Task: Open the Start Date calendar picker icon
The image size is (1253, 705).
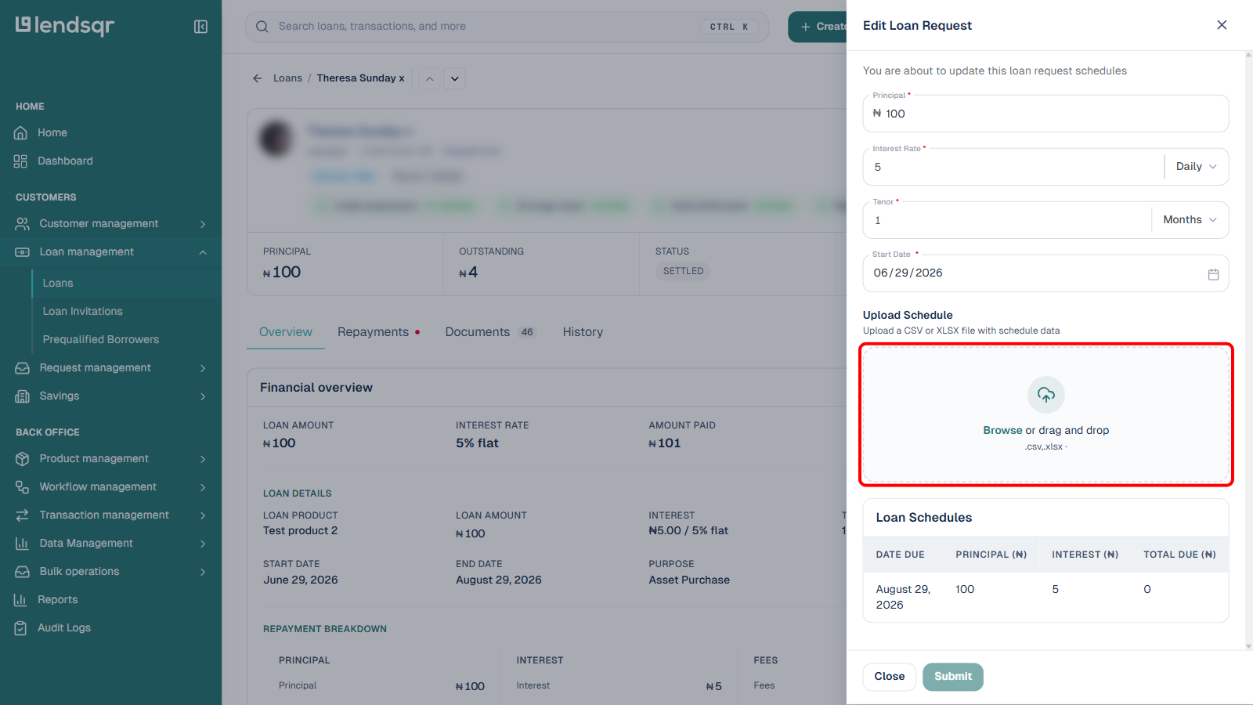Action: pyautogui.click(x=1213, y=274)
